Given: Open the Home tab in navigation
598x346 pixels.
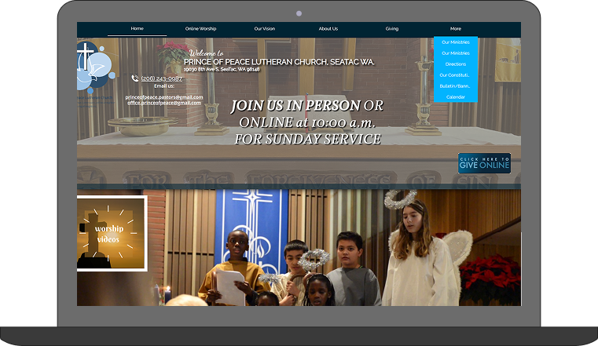Looking at the screenshot, I should click(137, 29).
